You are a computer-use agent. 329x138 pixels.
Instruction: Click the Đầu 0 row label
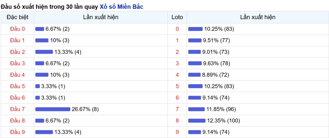click(18, 29)
